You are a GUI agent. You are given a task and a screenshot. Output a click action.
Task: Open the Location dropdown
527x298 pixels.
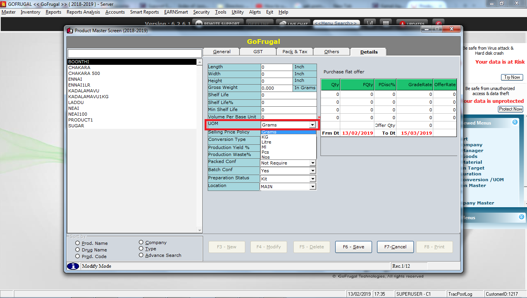click(312, 187)
